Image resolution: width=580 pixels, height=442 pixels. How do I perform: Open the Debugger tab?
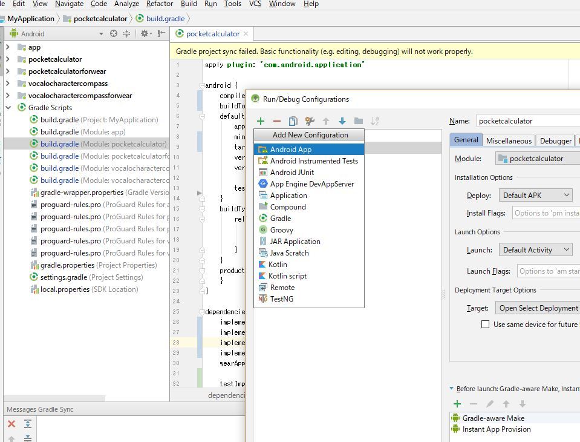click(555, 140)
